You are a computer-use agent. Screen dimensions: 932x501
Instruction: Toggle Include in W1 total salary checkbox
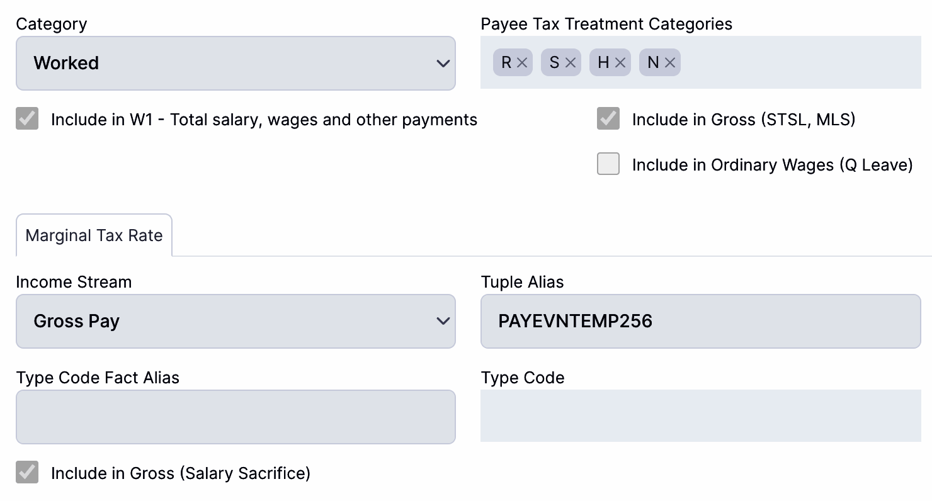27,119
